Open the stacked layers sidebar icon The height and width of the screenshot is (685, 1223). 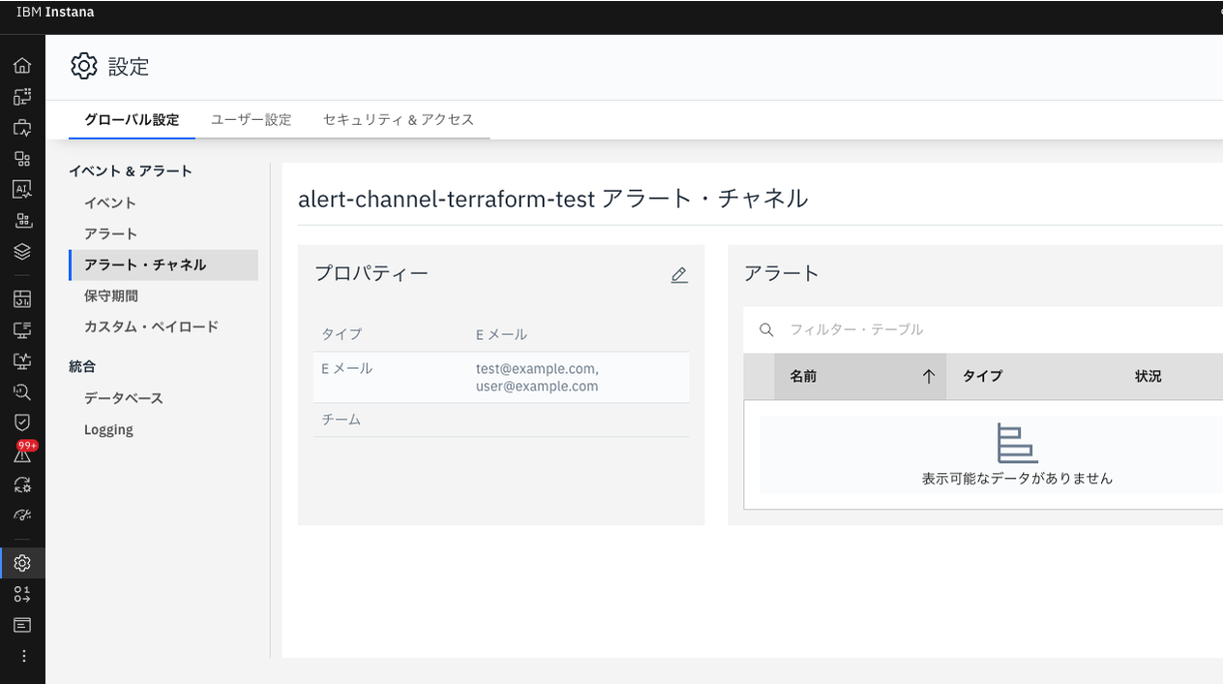click(x=22, y=251)
